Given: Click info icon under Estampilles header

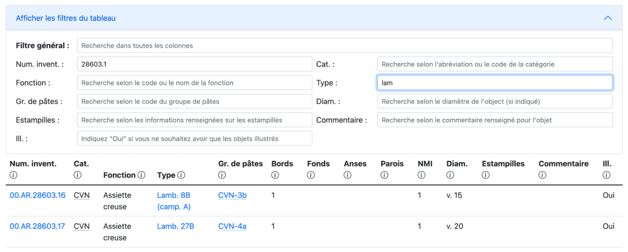Looking at the screenshot, I should [x=485, y=175].
